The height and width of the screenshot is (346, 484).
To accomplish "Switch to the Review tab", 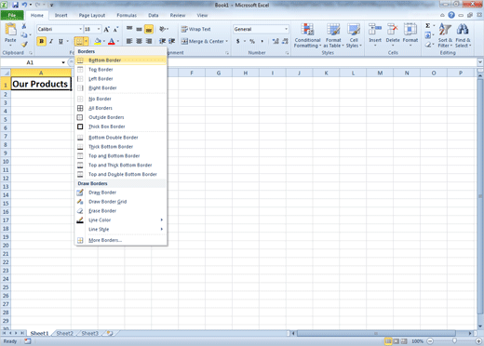I will pos(178,15).
